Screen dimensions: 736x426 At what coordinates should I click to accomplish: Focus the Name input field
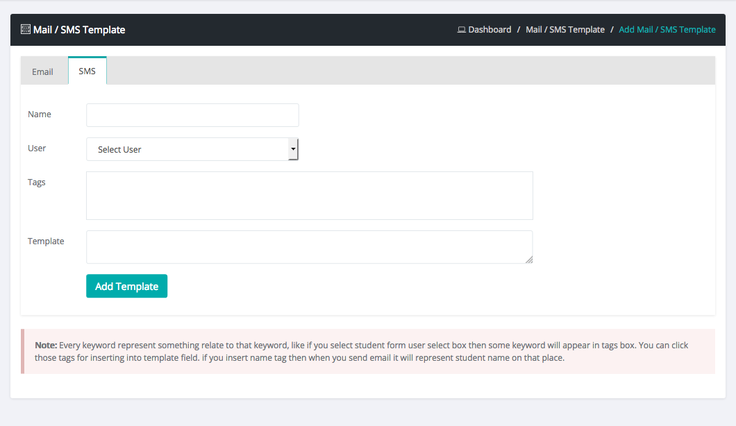tap(192, 115)
